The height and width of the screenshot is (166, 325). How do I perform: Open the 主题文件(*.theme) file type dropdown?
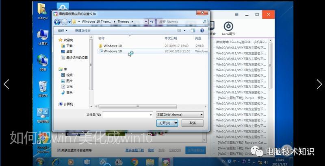[180, 115]
